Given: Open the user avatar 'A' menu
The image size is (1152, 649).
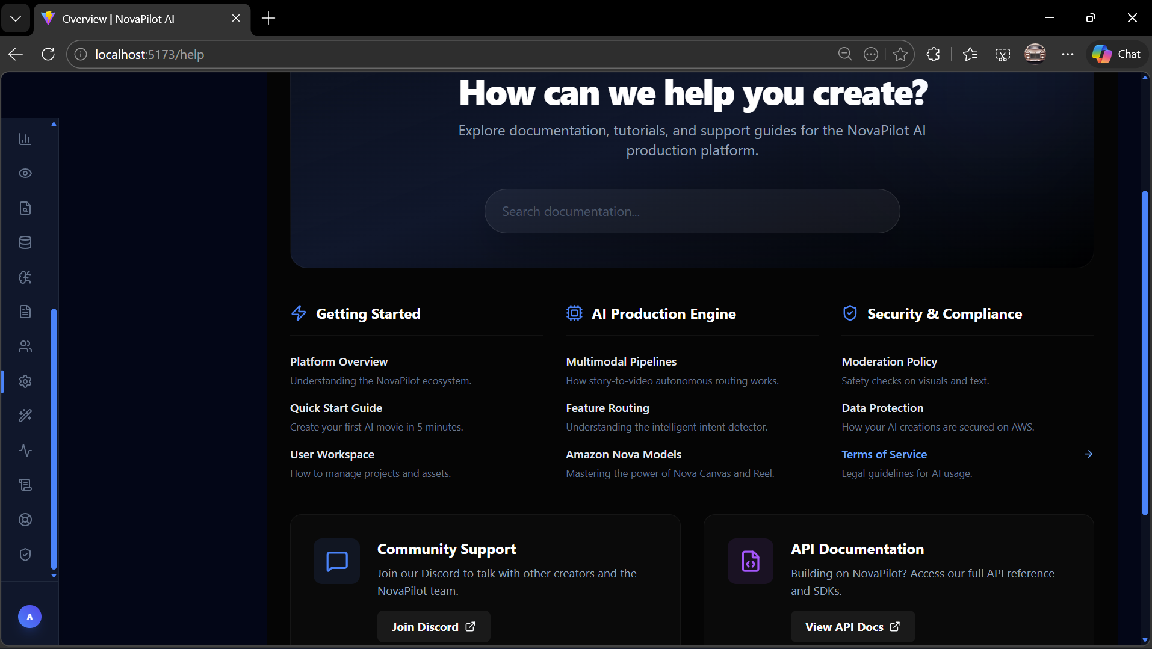Looking at the screenshot, I should [x=29, y=617].
